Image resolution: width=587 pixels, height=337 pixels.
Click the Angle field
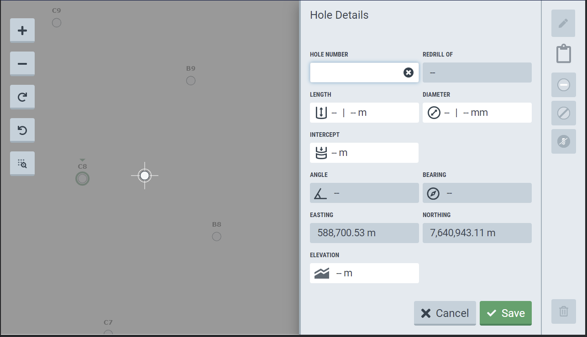364,193
